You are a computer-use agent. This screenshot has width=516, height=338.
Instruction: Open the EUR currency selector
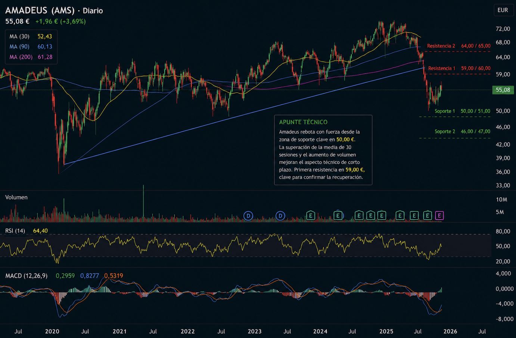pos(503,10)
